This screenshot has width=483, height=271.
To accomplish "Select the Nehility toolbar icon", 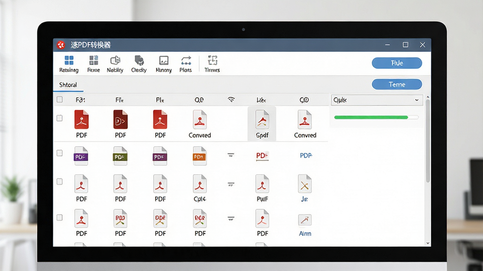I will [115, 64].
